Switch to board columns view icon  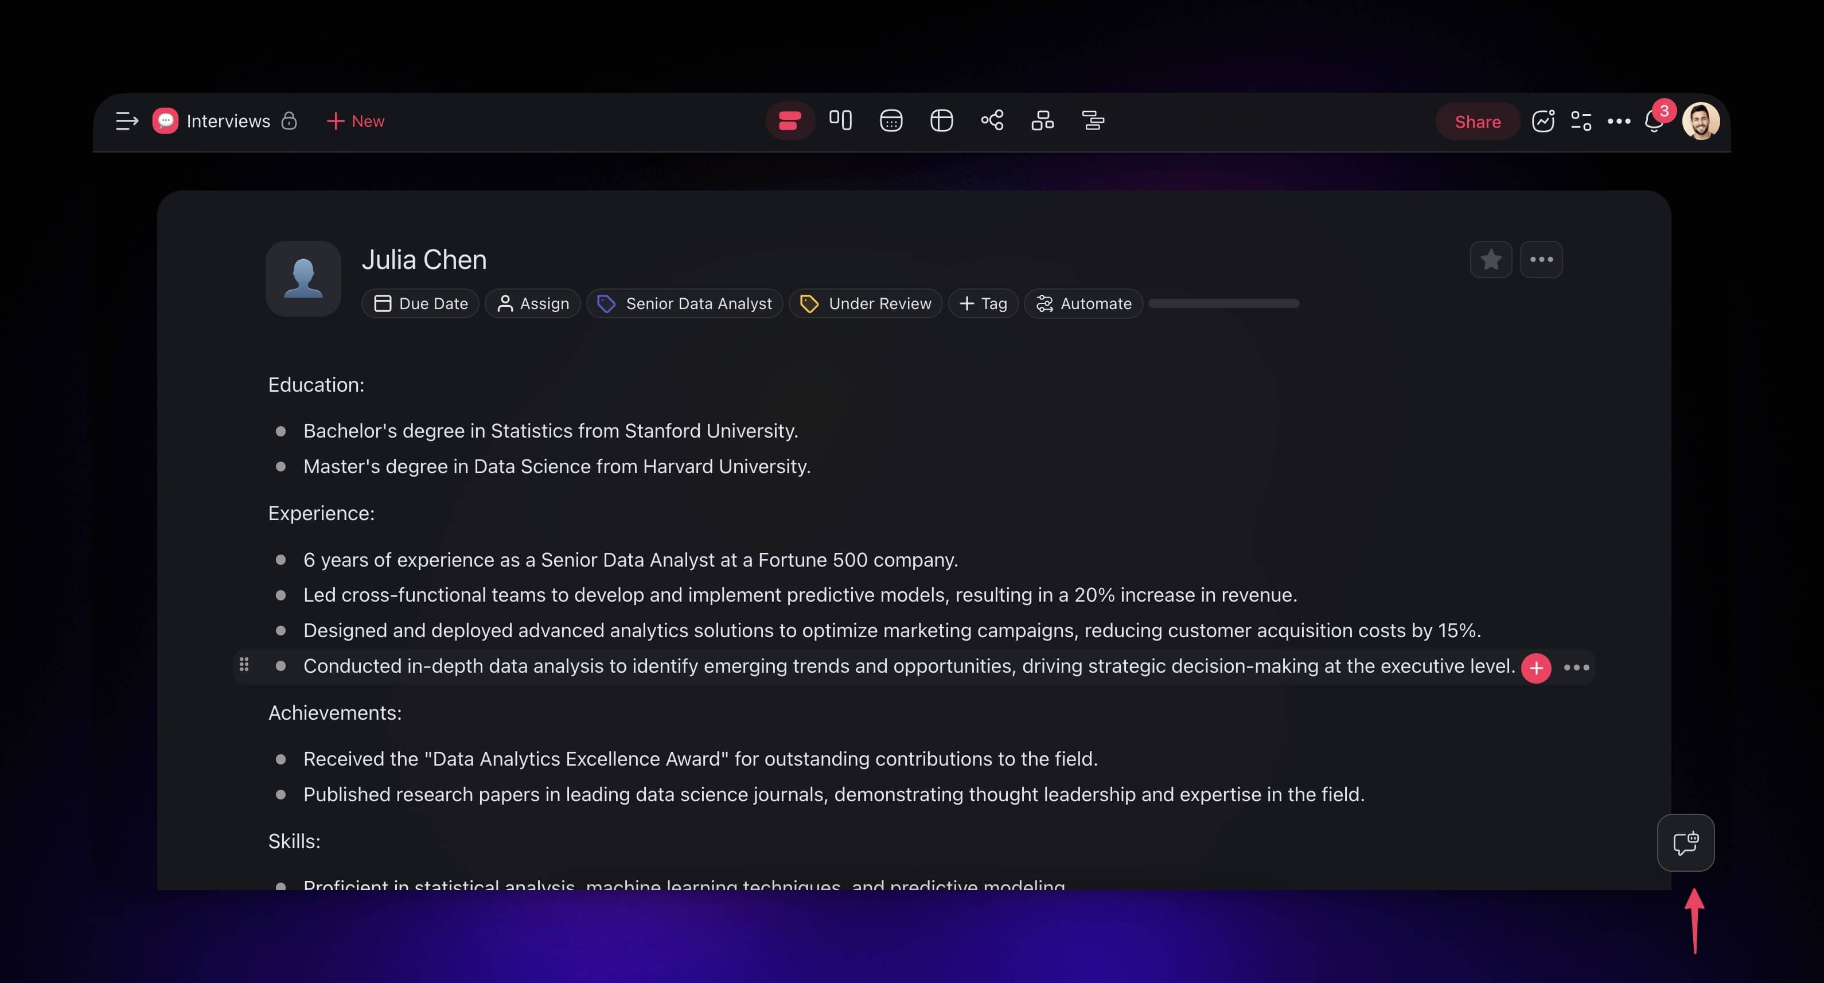click(840, 121)
